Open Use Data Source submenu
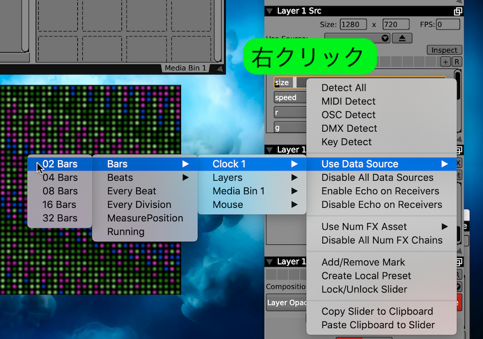Viewport: 483px width, 339px height. [382, 164]
